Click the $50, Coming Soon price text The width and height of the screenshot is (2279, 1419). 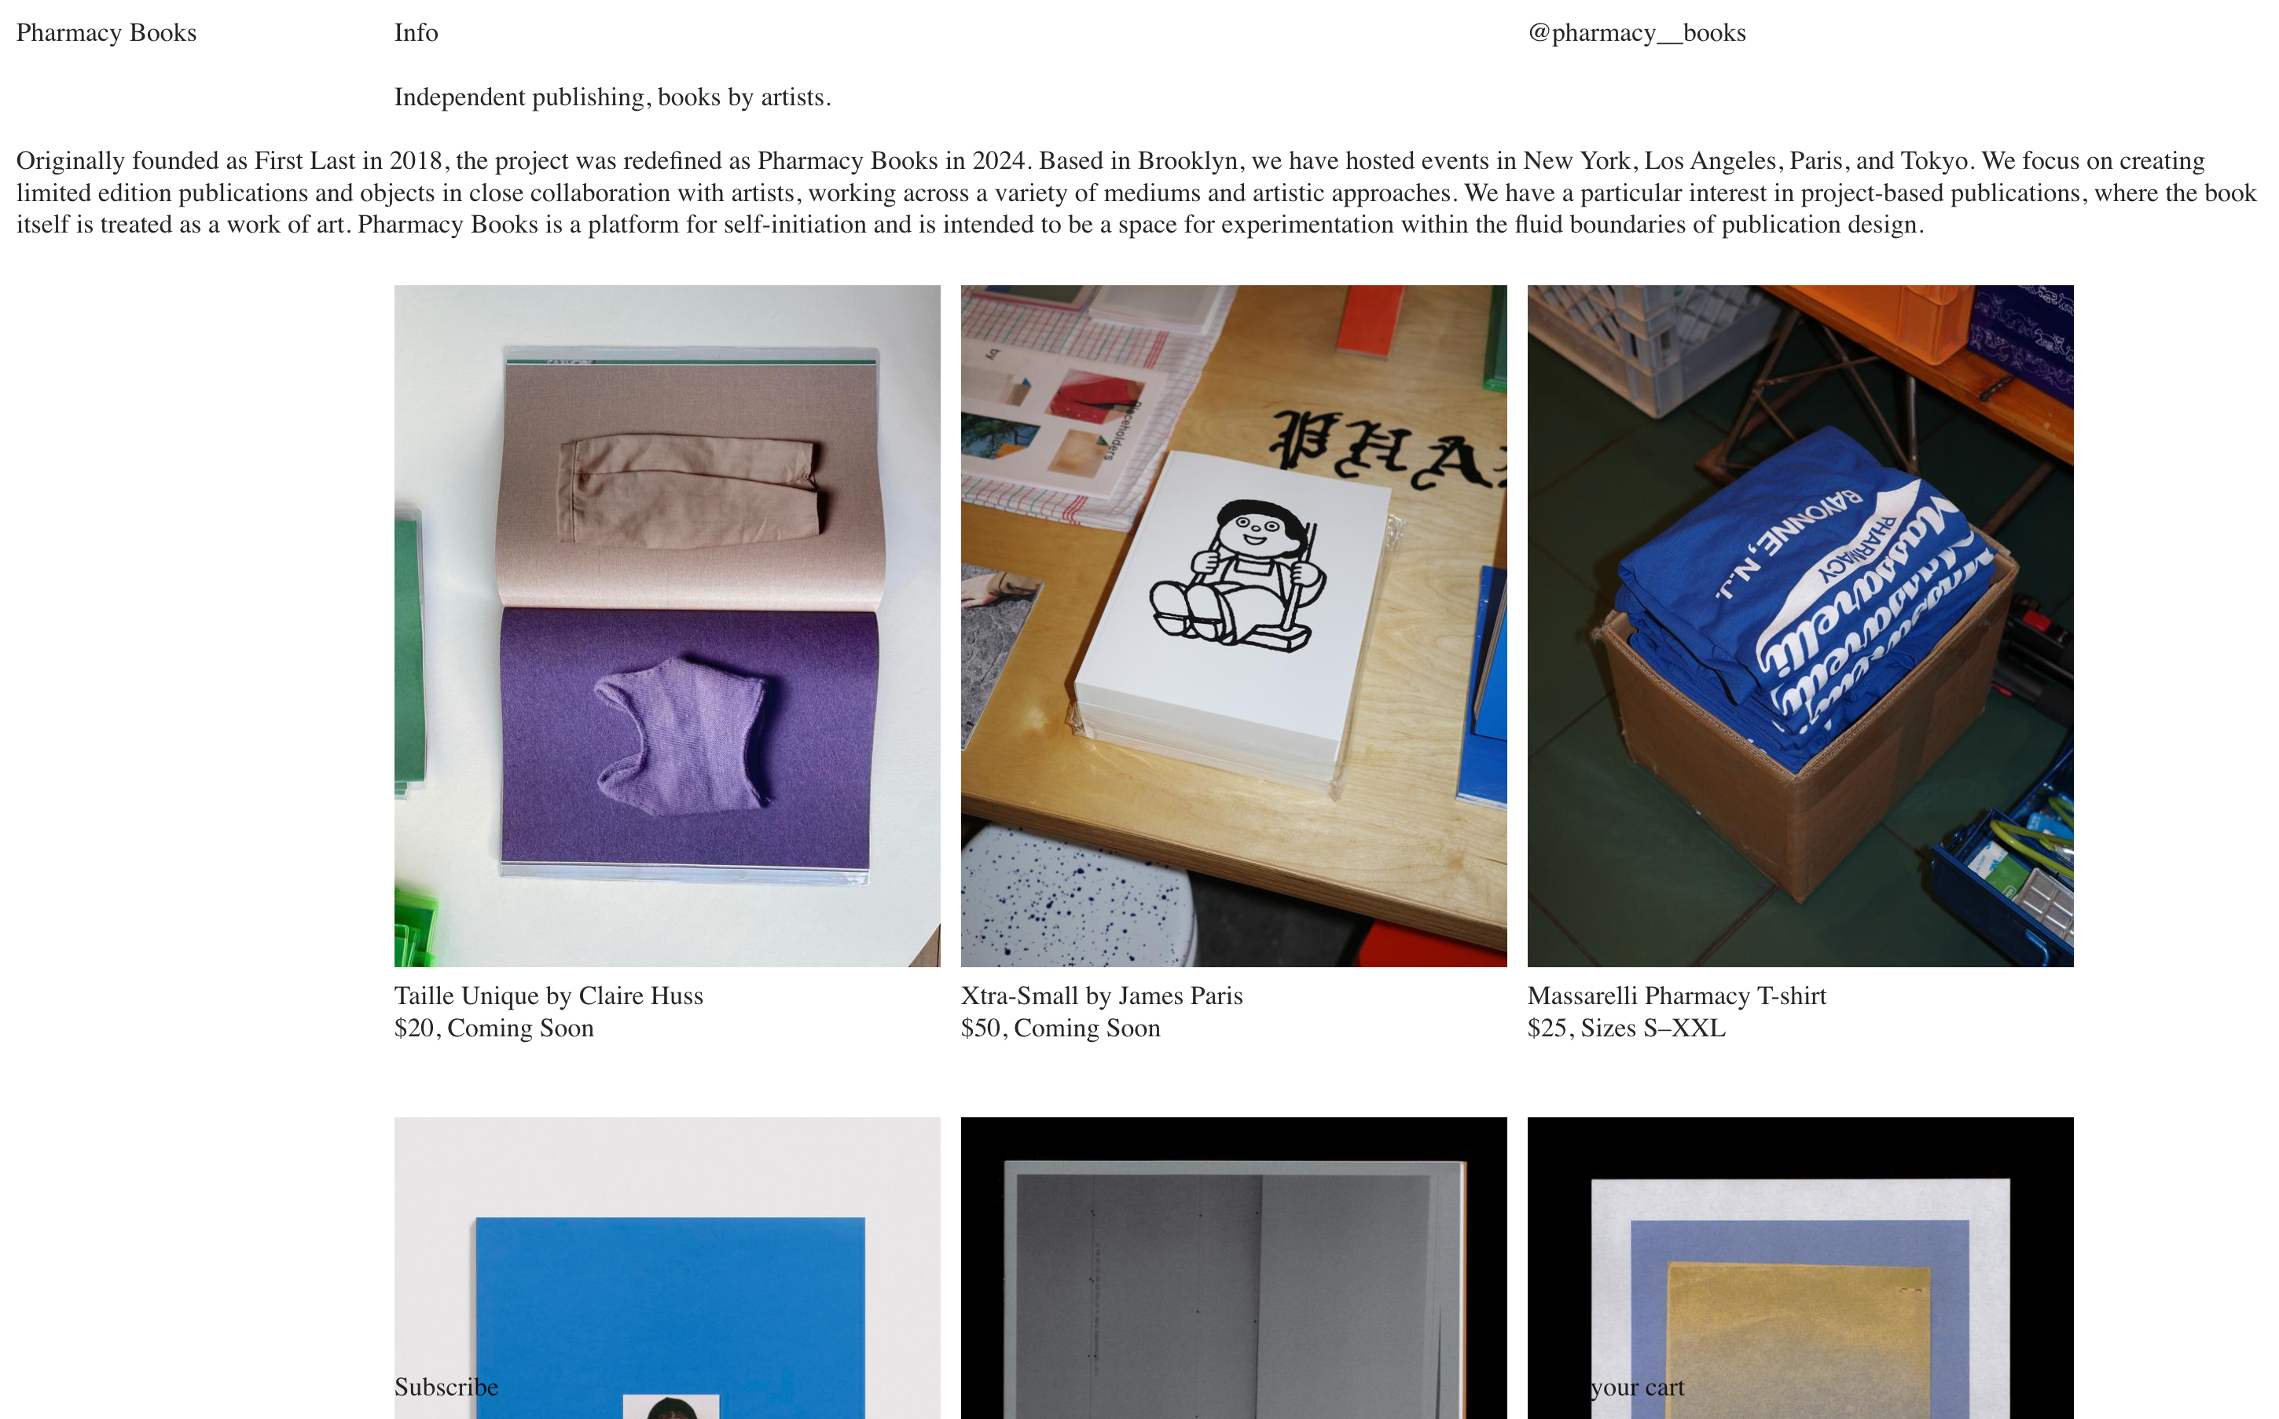[1061, 1028]
